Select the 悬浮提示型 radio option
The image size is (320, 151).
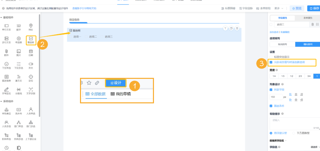[x=271, y=133]
